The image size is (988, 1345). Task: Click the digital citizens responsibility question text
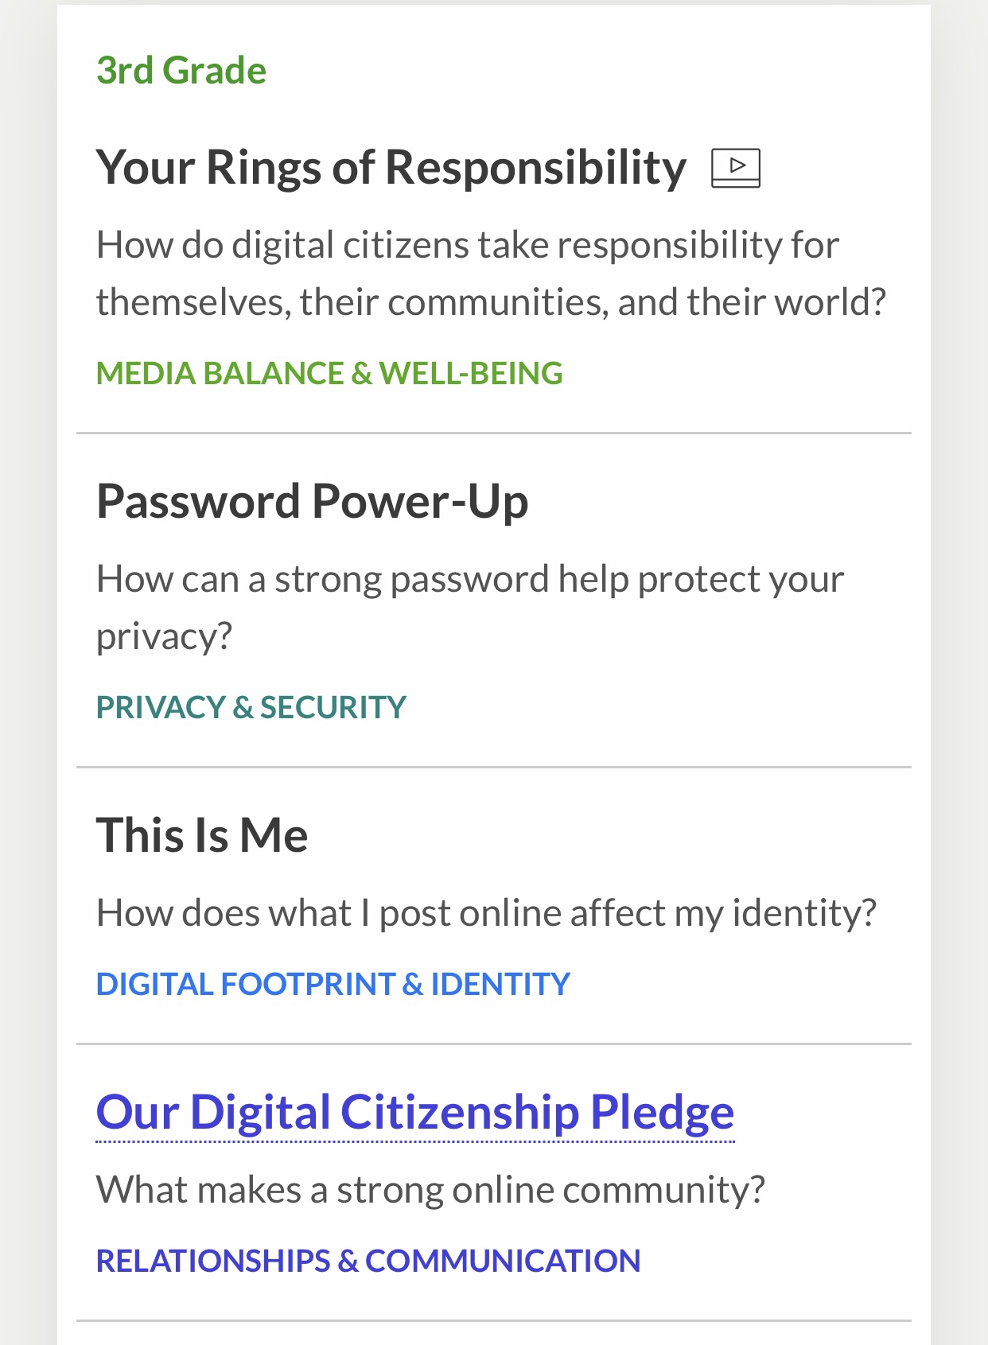coord(490,274)
